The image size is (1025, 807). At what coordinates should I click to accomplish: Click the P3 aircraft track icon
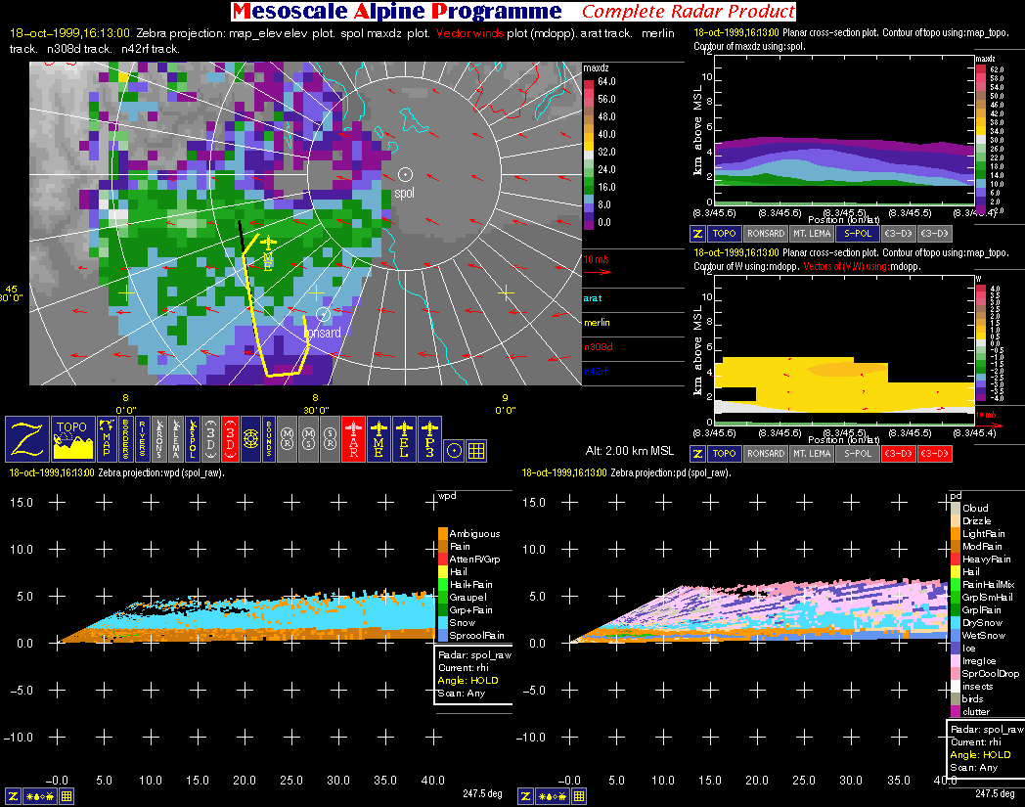coord(429,438)
